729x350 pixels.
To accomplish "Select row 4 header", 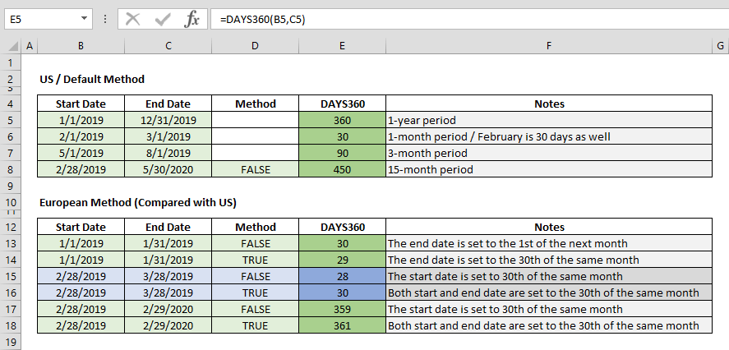I will point(10,104).
